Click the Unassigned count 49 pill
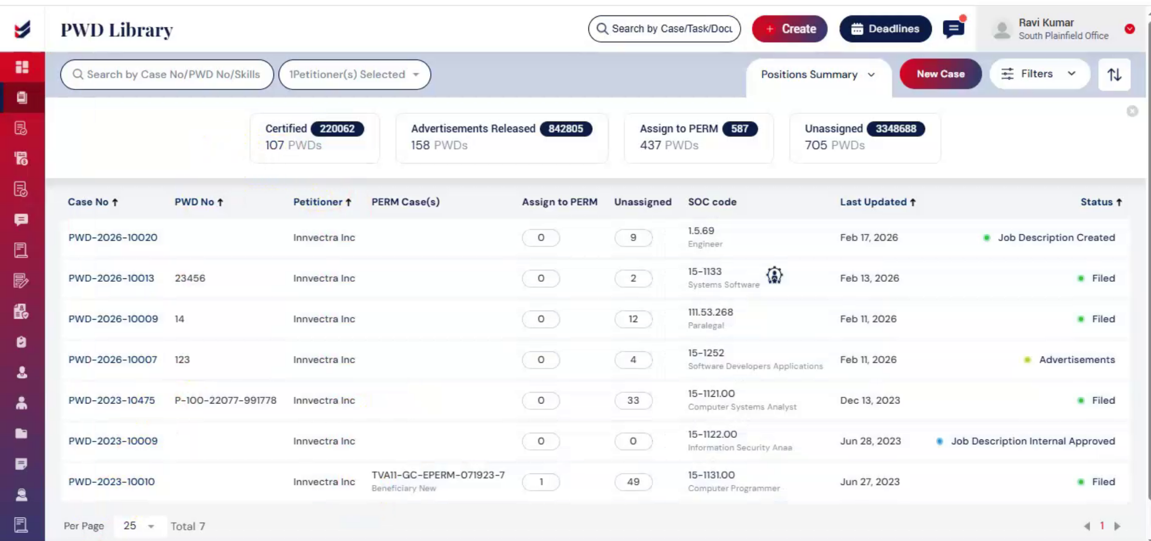The width and height of the screenshot is (1151, 541). click(x=633, y=482)
